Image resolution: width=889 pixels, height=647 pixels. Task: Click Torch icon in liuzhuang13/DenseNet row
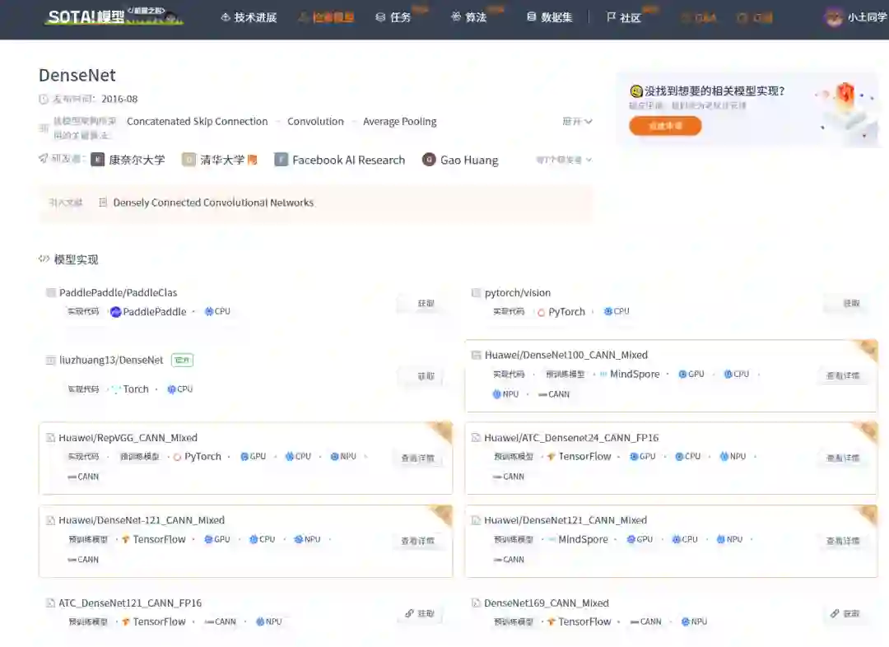point(116,389)
